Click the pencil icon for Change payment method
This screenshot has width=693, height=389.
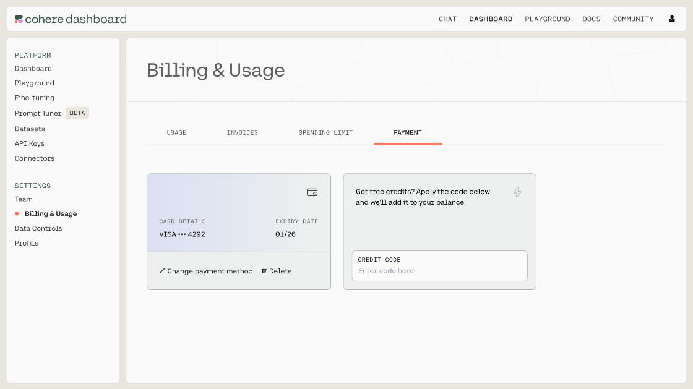[x=162, y=271]
